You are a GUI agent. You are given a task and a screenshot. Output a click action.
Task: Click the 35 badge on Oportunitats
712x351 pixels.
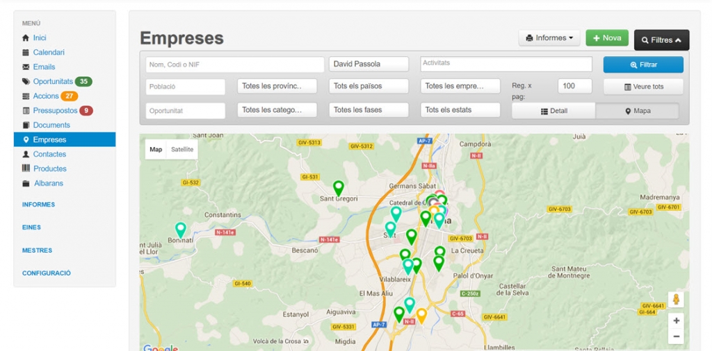83,82
